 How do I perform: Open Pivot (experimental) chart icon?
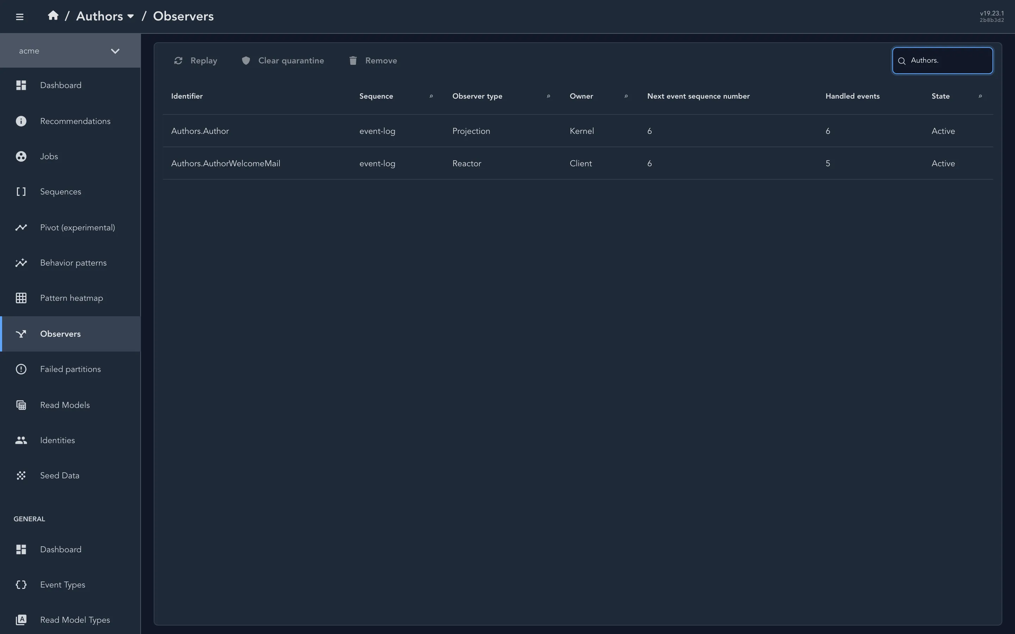click(21, 227)
